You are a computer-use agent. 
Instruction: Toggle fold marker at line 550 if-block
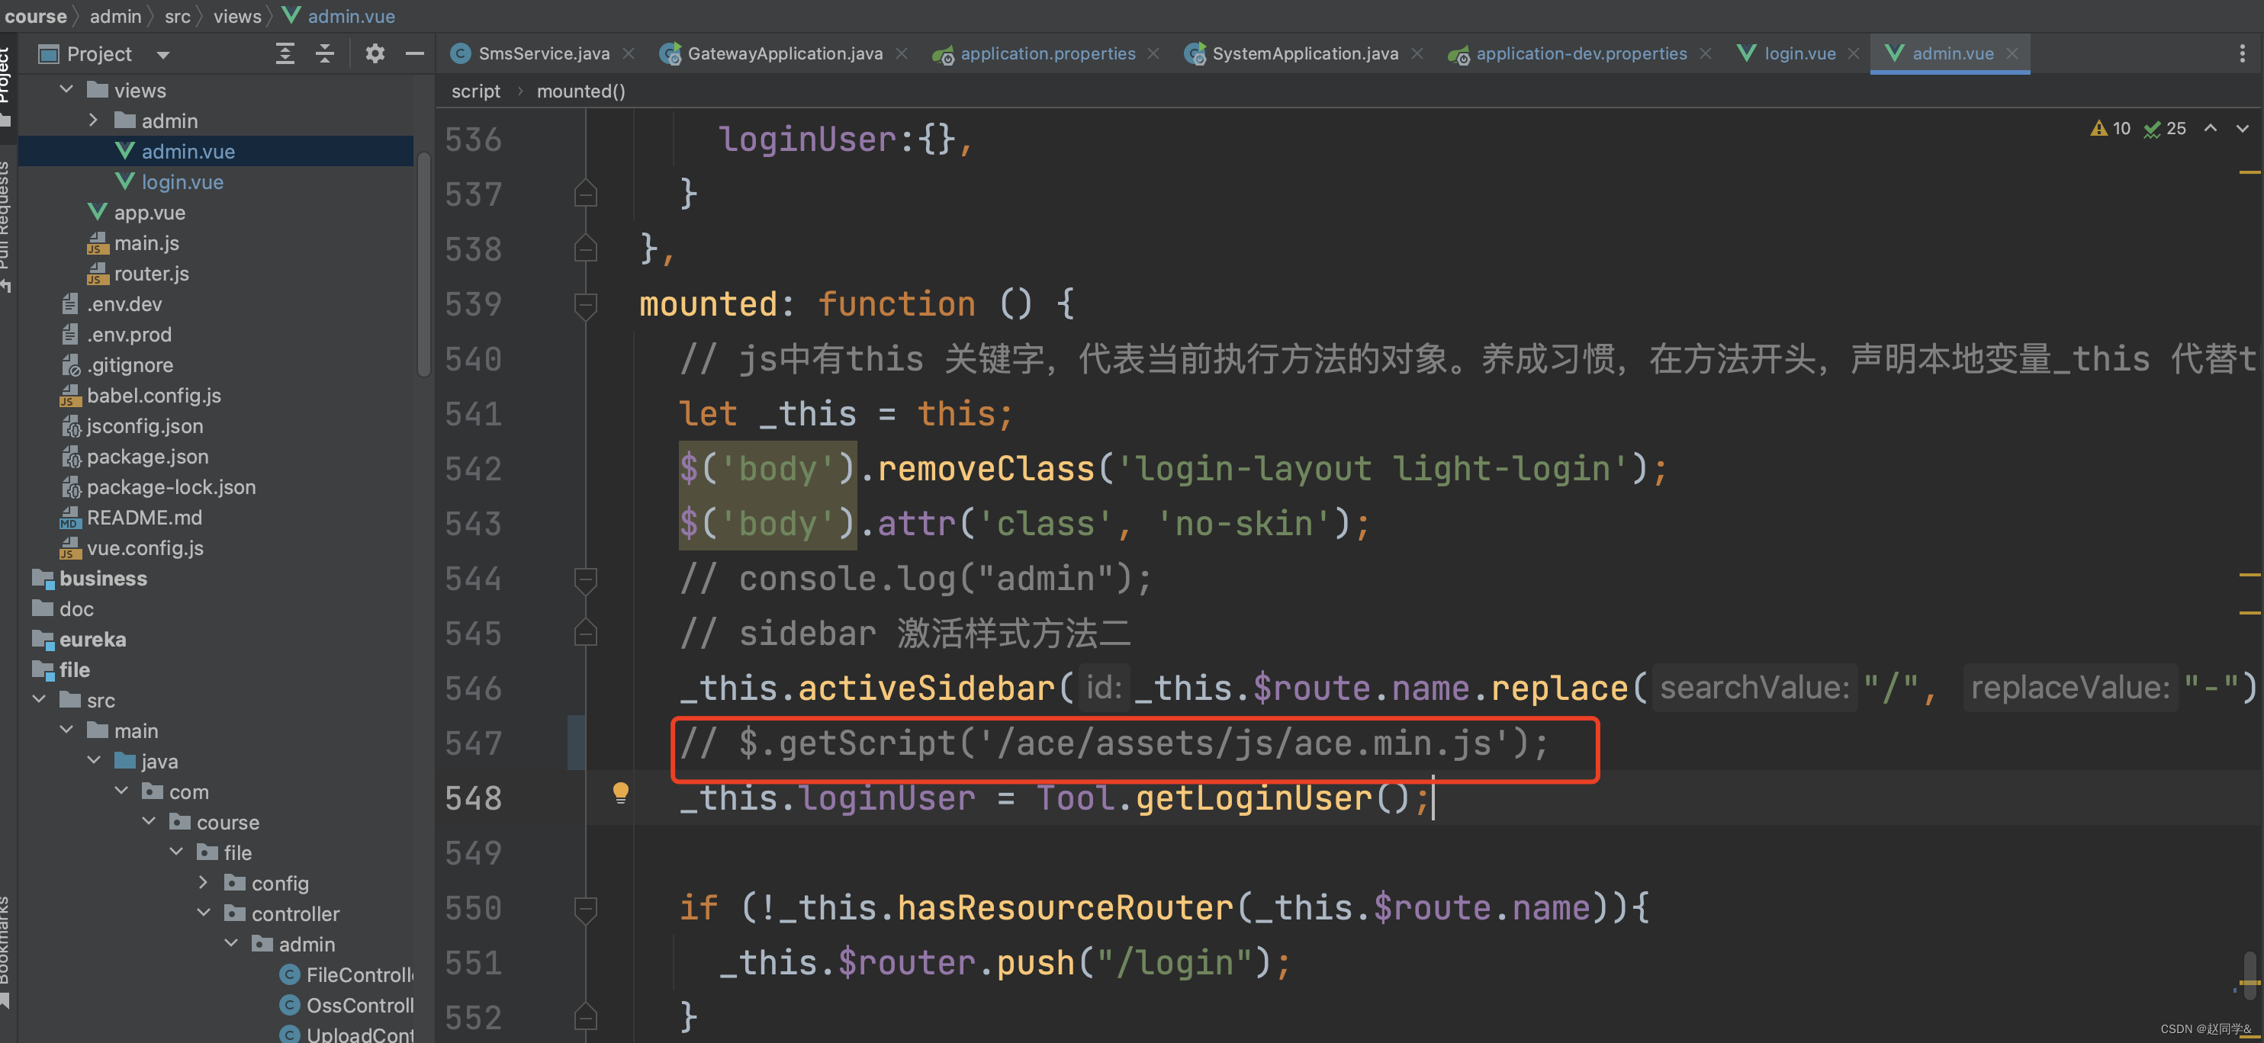pos(585,908)
